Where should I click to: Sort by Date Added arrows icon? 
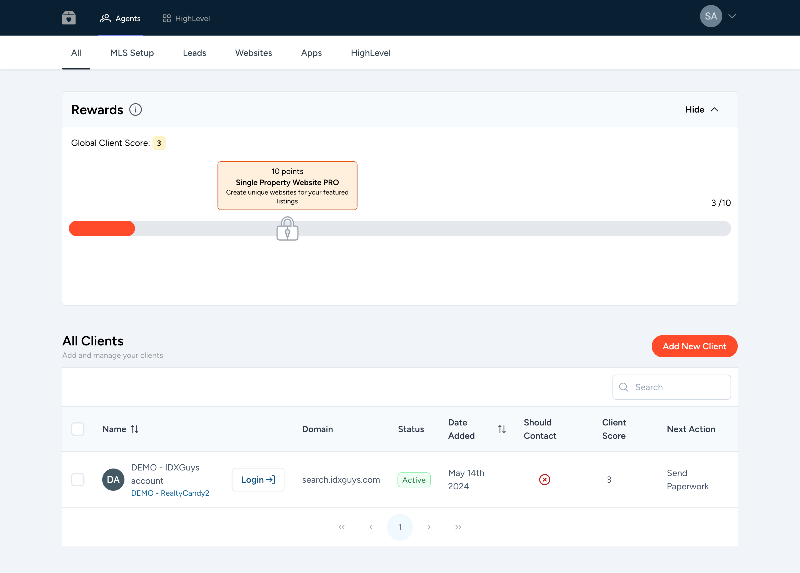[x=502, y=429]
